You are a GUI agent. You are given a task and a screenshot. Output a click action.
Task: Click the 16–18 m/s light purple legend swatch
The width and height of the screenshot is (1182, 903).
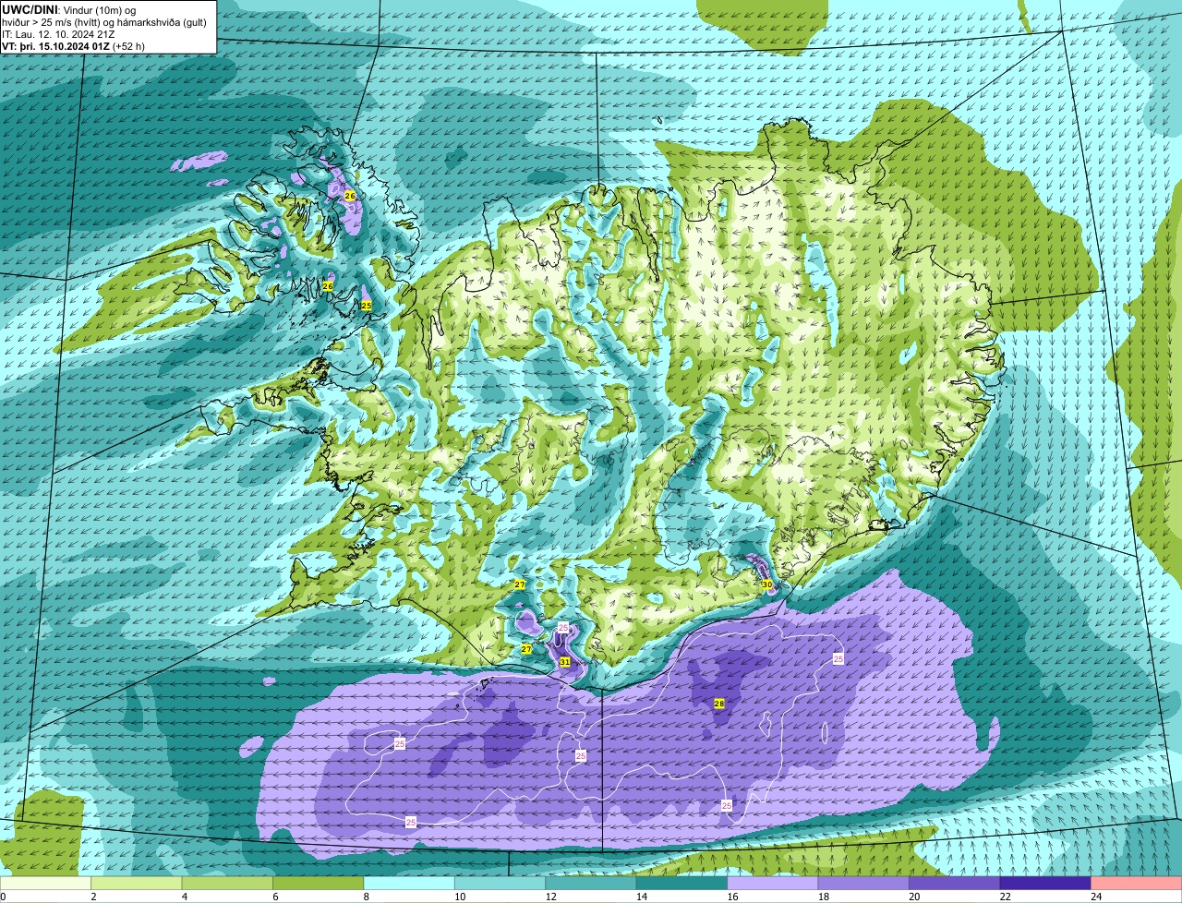tap(772, 884)
